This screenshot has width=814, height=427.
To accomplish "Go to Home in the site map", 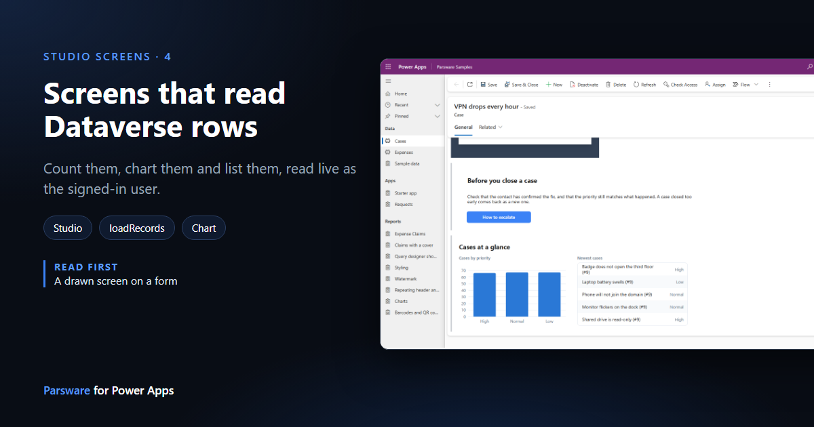I will [x=412, y=94].
